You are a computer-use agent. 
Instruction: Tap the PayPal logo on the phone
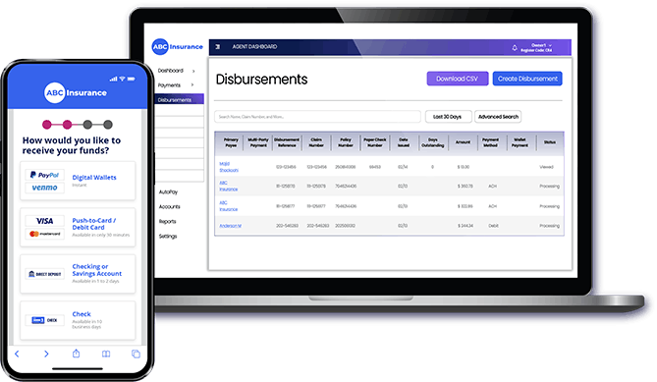44,175
